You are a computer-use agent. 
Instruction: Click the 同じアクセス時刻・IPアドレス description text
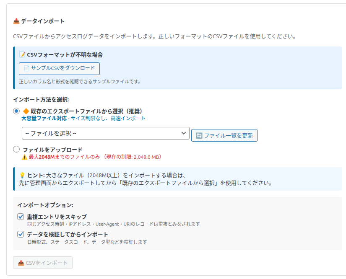[113, 224]
